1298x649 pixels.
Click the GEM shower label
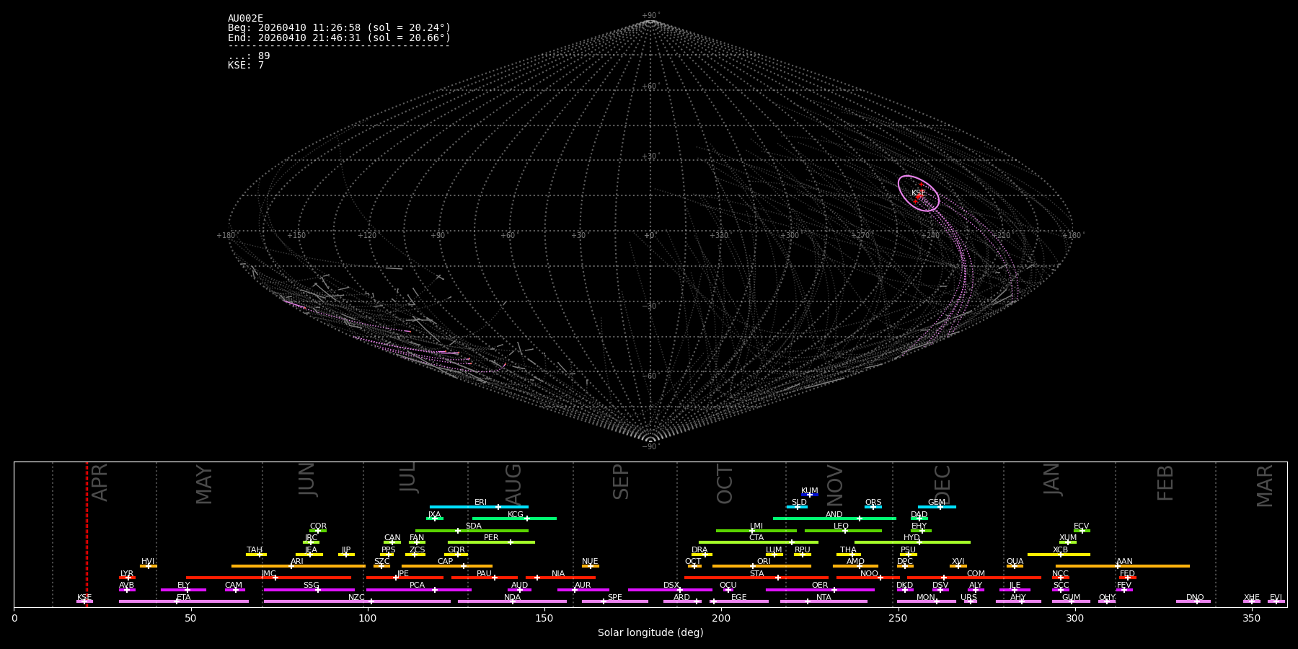(x=937, y=503)
